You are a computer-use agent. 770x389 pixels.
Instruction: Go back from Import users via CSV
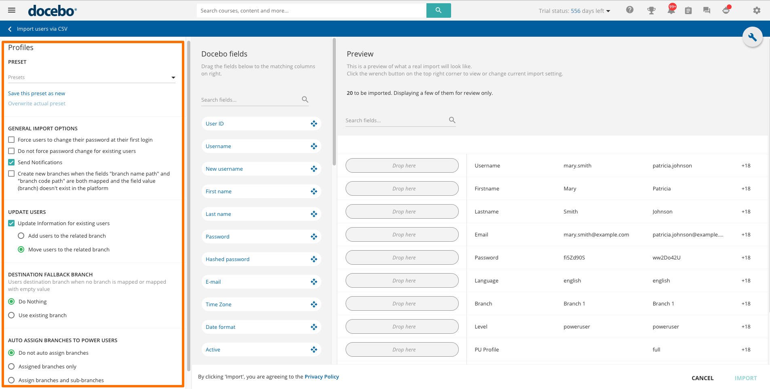coord(10,29)
